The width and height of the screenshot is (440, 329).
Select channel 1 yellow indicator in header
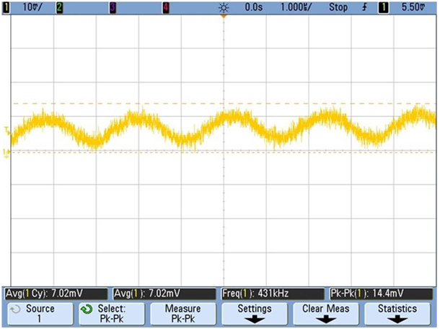[x=6, y=8]
